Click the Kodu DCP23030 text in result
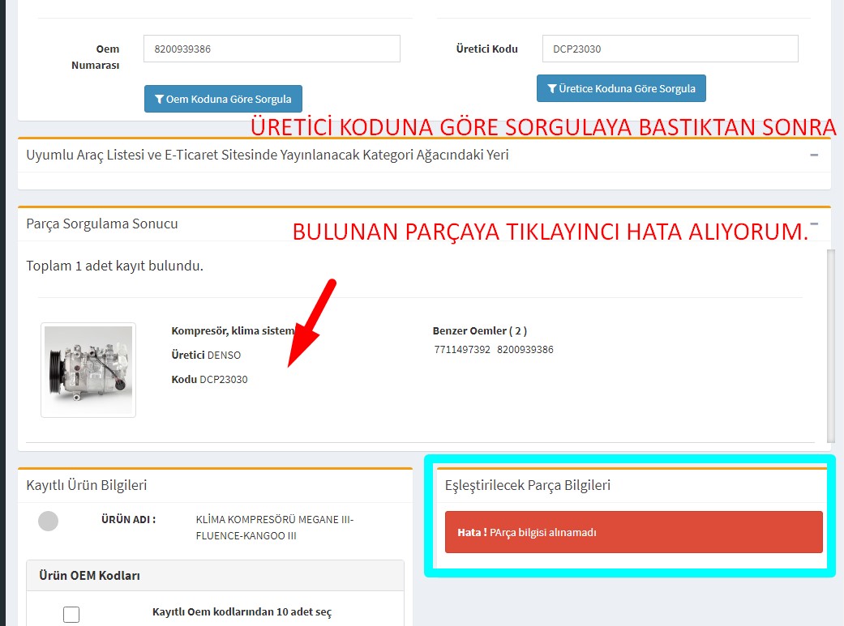Viewport: 844px width, 626px height. click(209, 379)
